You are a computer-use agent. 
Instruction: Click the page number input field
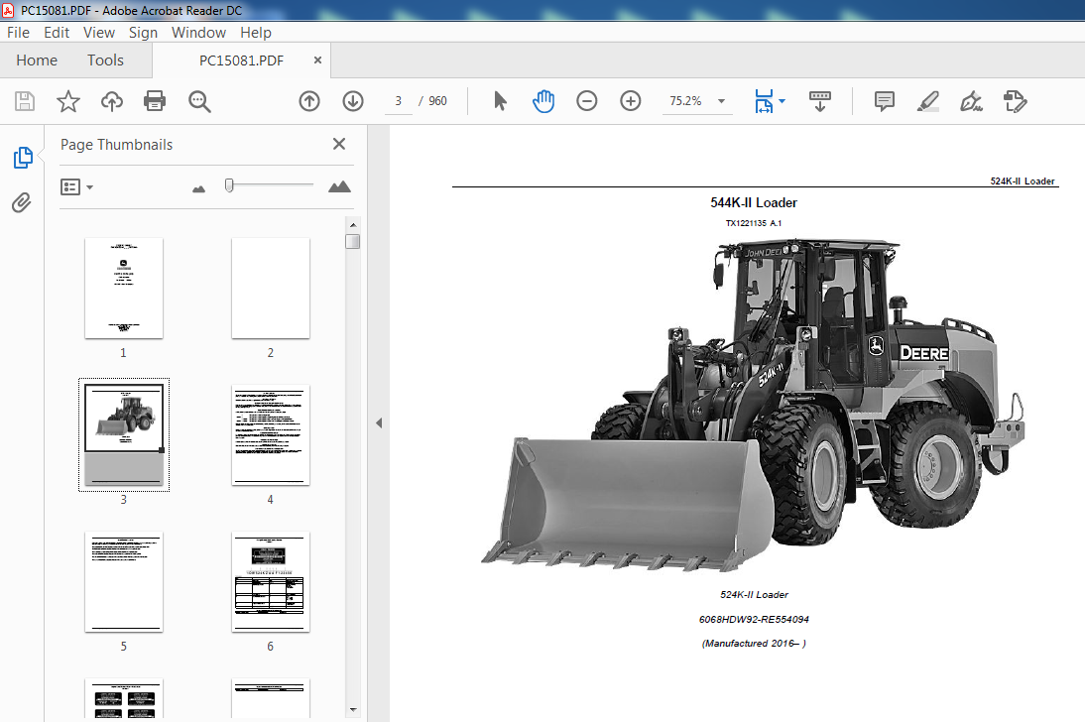(398, 101)
